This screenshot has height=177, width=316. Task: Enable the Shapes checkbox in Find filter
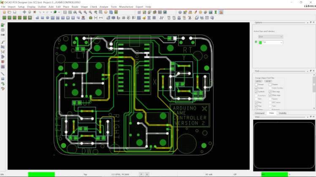[x=270, y=85]
